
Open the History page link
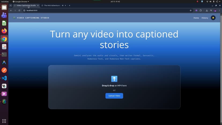205,18
